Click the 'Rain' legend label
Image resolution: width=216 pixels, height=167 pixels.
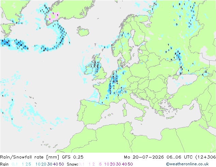coord(4,164)
